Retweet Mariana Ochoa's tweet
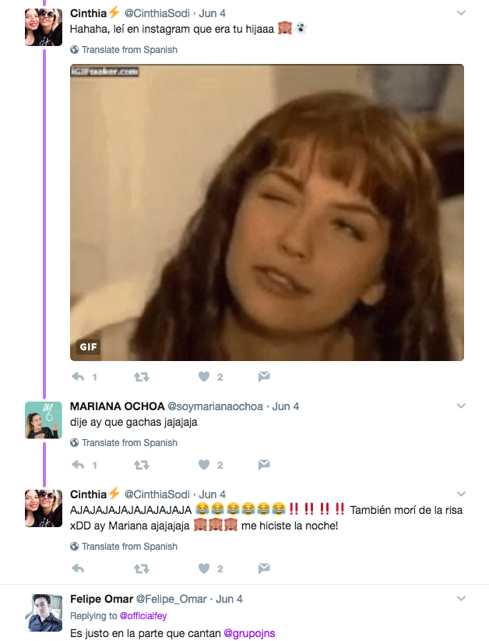 tap(142, 465)
